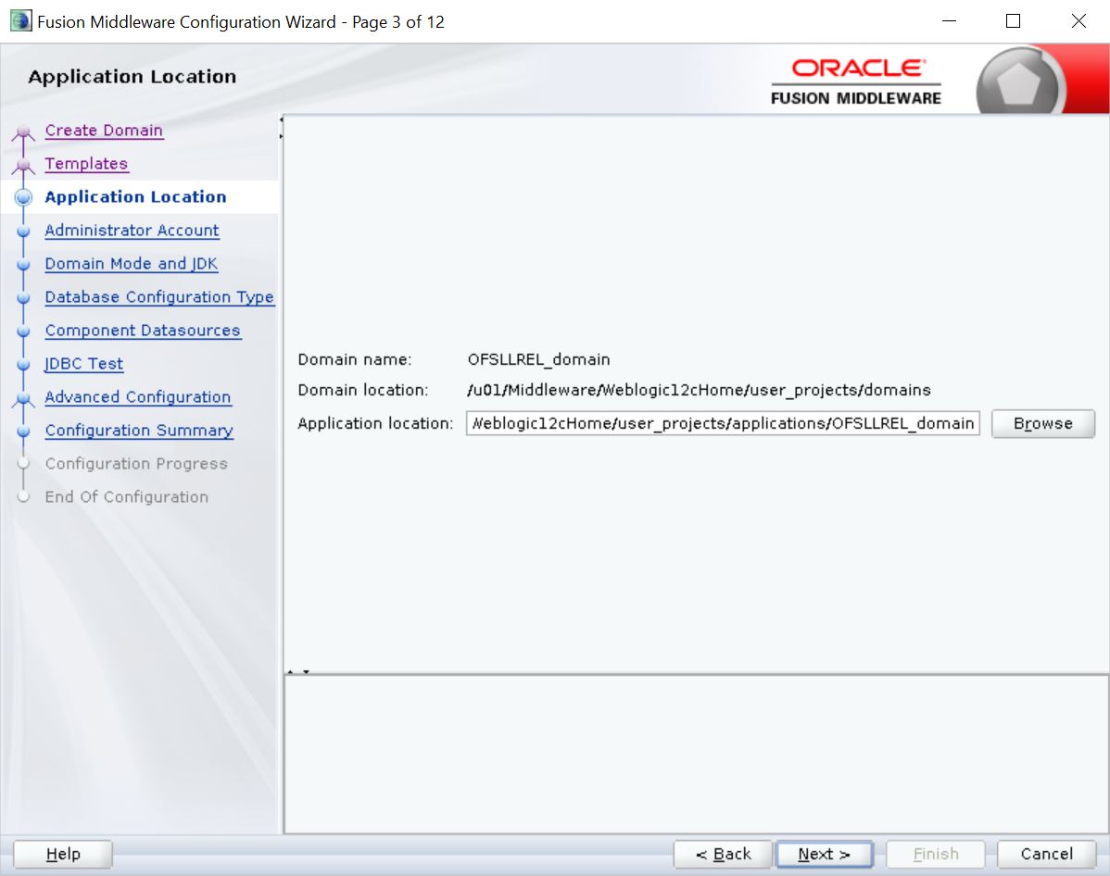Click Next to continue the wizard

tap(824, 854)
